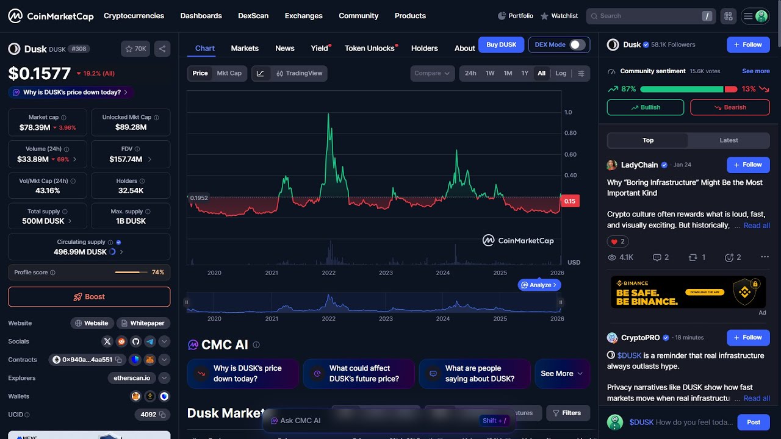The height and width of the screenshot is (439, 781).
Task: Click the Profile score 74% progress bar
Action: tap(131, 273)
